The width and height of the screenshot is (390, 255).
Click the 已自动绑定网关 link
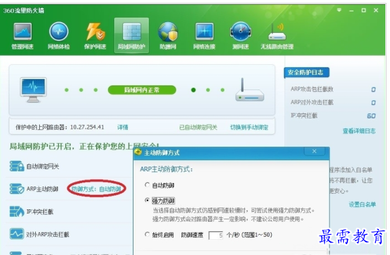pyautogui.click(x=199, y=127)
